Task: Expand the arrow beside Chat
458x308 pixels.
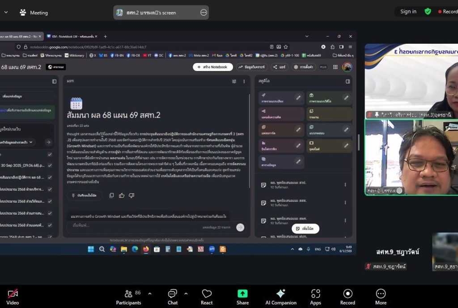Action: (x=186, y=294)
